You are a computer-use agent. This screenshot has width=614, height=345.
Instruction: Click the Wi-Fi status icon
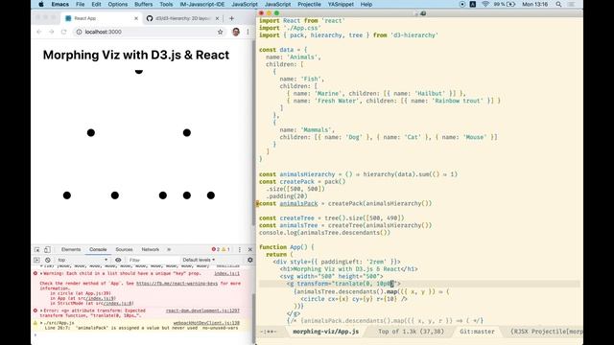(485, 4)
